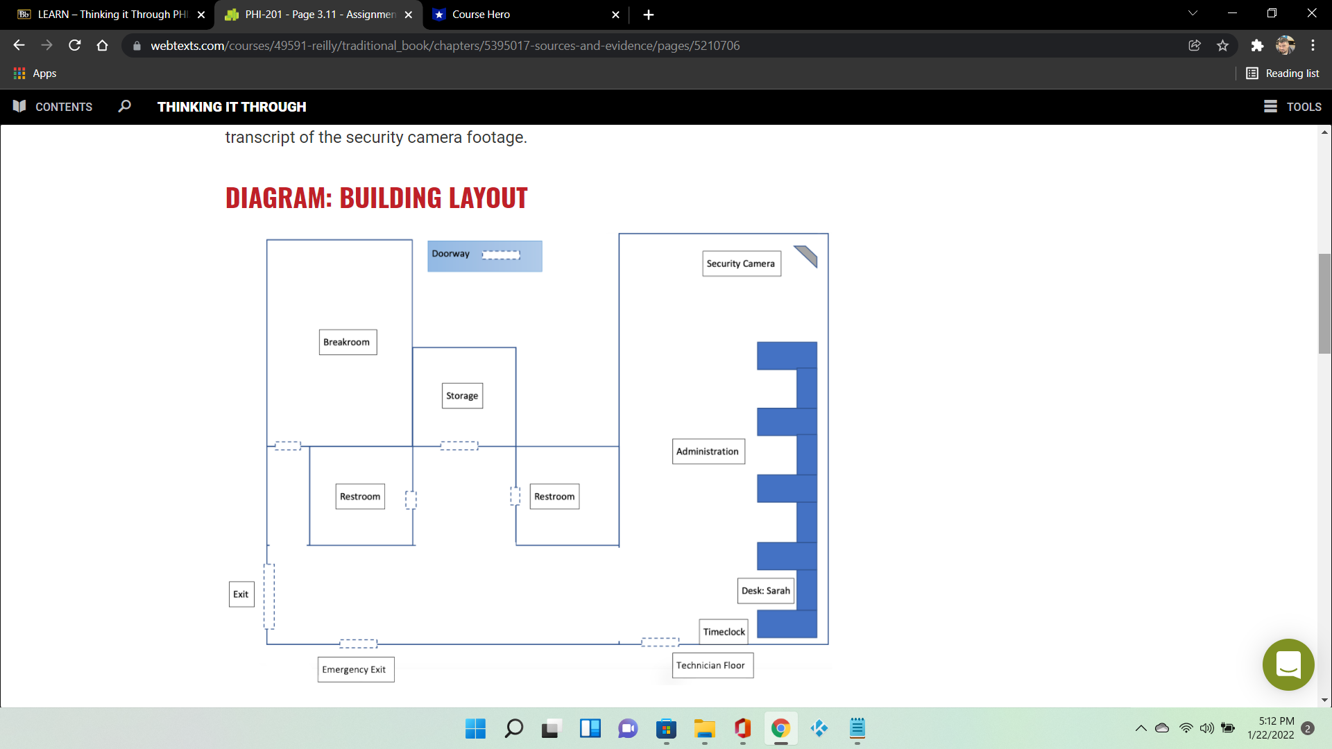The height and width of the screenshot is (749, 1332).
Task: Open Chrome three-dot menu
Action: pyautogui.click(x=1313, y=46)
